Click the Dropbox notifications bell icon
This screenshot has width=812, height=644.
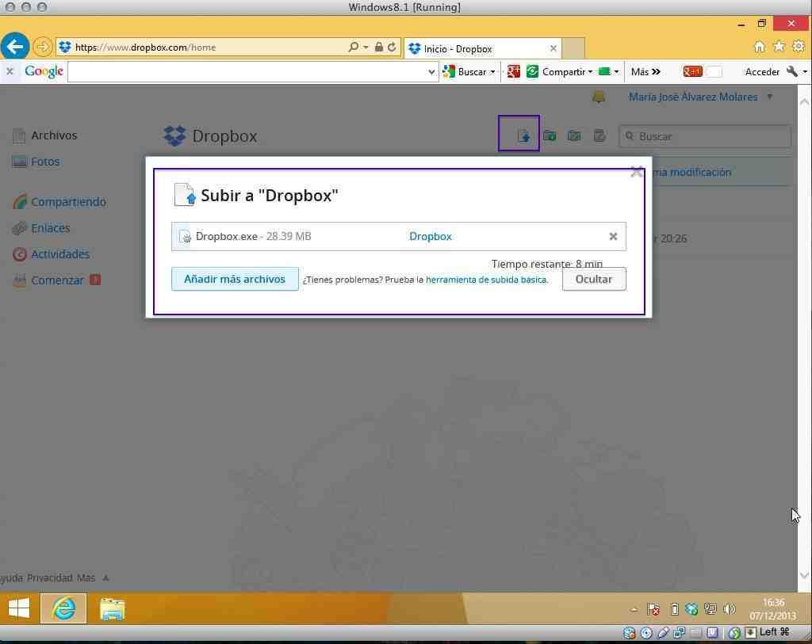tap(599, 97)
